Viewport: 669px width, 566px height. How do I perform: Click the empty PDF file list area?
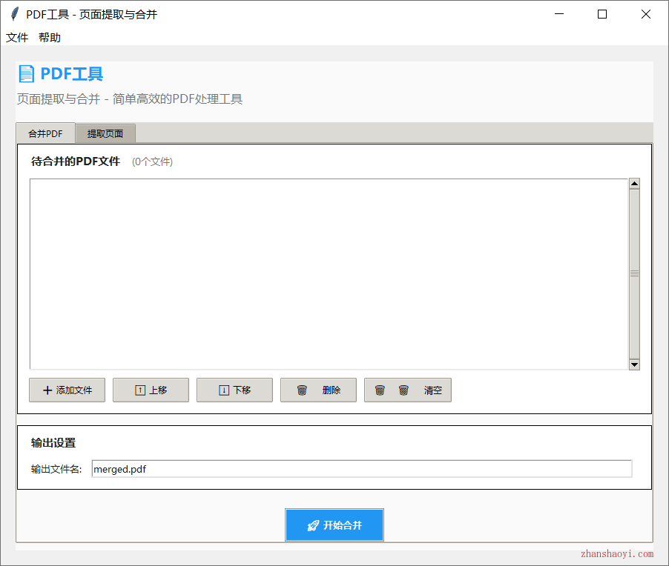(326, 274)
